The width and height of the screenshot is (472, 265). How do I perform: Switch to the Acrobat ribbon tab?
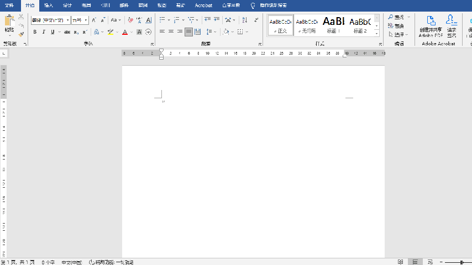pyautogui.click(x=203, y=5)
